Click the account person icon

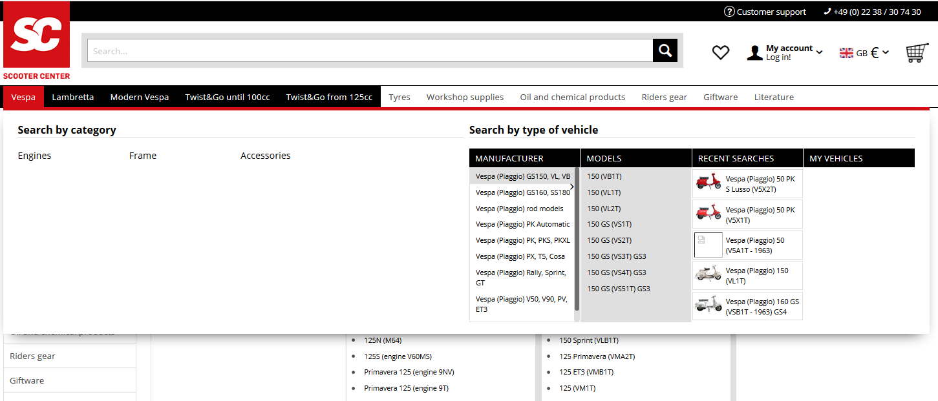point(754,53)
